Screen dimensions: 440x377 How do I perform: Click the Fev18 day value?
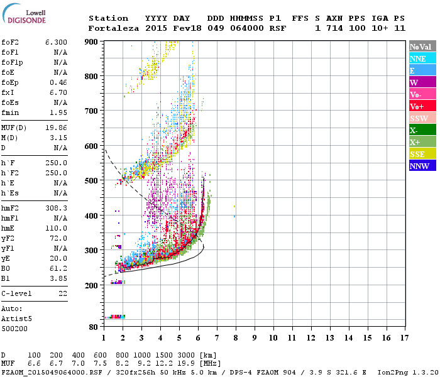pos(187,28)
